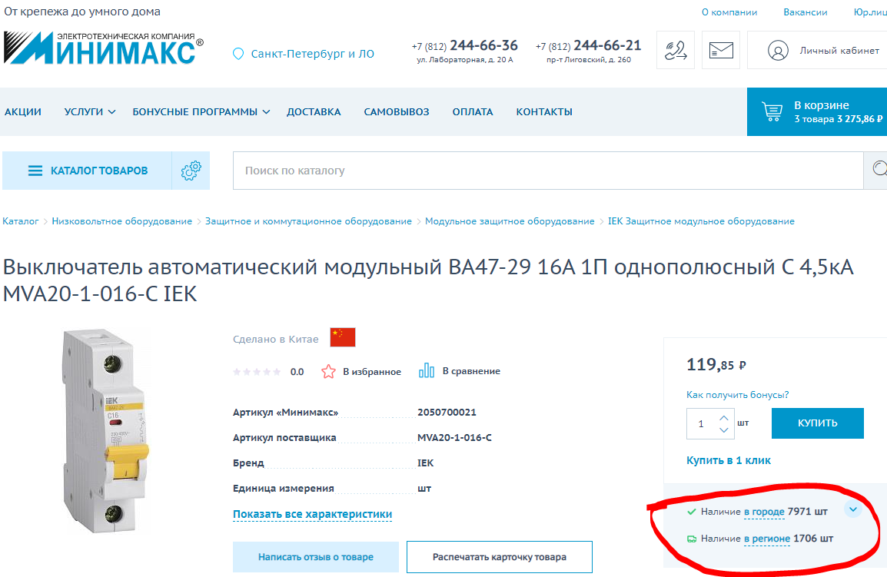Click the user avatar icon for Личный кабинет
The image size is (887, 577).
778,51
